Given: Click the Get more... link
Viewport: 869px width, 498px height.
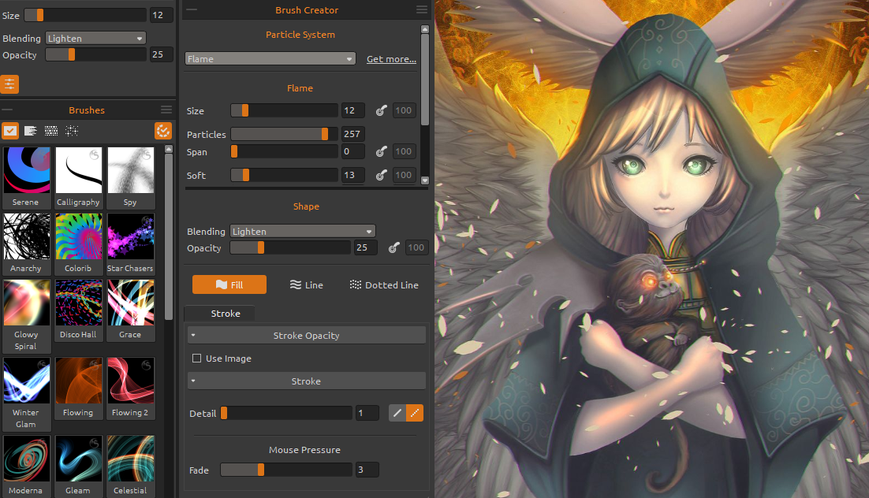Looking at the screenshot, I should click(x=391, y=59).
